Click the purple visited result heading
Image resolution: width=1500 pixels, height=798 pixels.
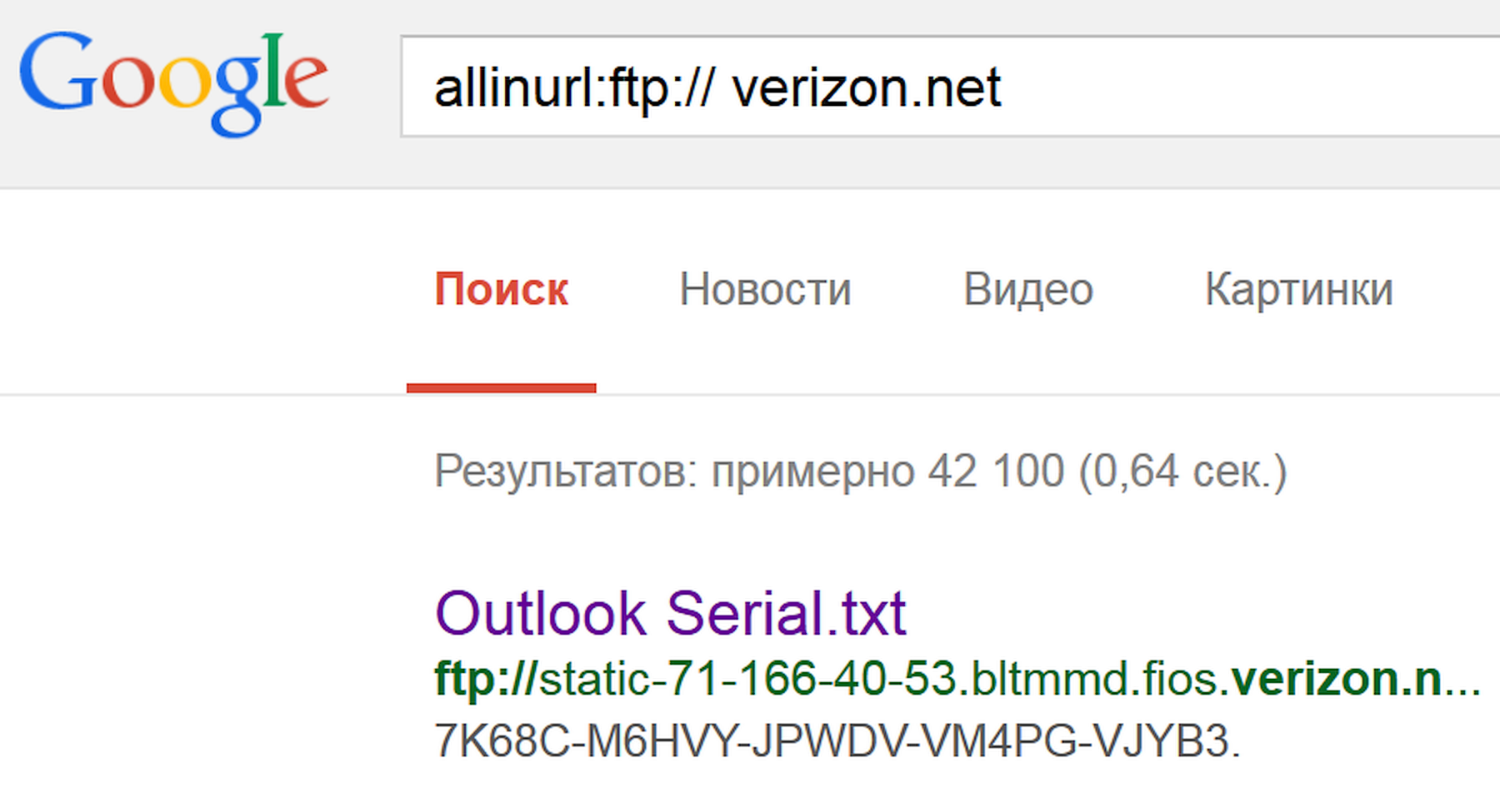click(x=669, y=614)
